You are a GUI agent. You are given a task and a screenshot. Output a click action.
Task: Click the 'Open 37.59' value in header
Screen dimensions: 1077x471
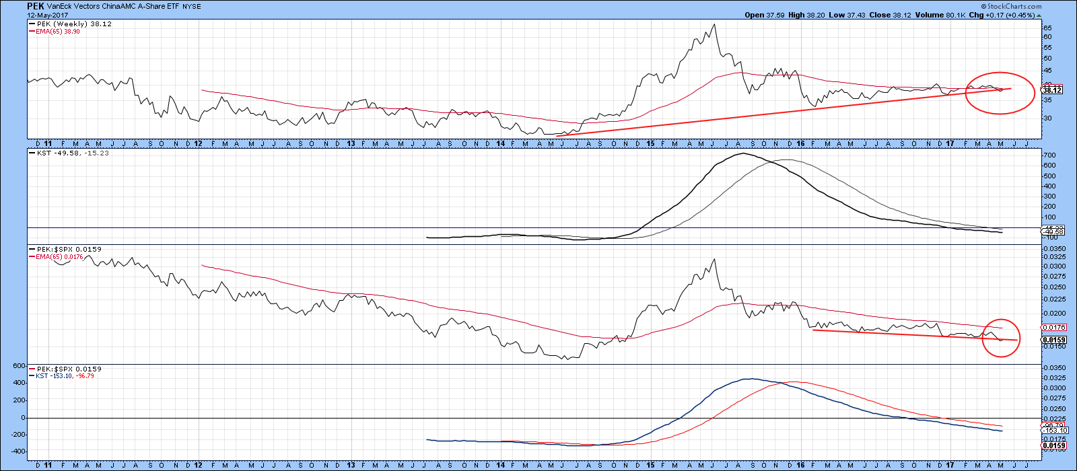[765, 15]
